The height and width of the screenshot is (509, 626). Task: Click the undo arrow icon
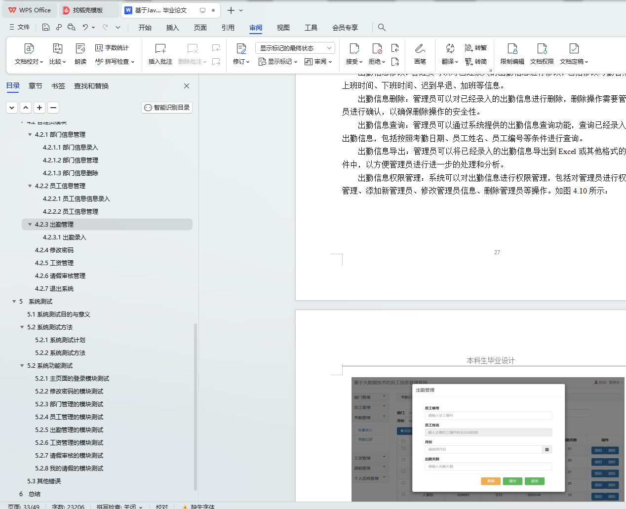(x=85, y=27)
